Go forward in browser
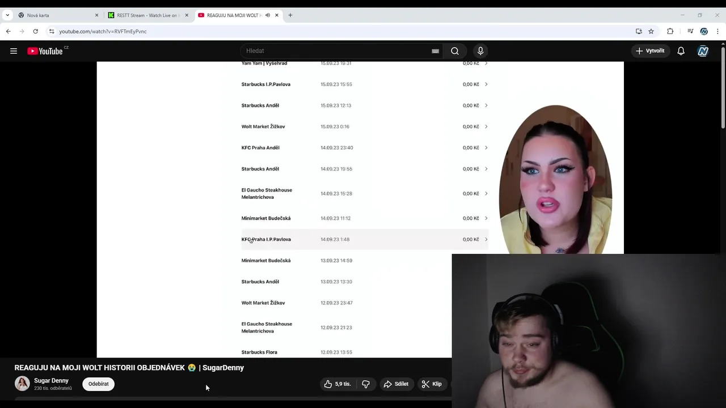726x408 pixels. (x=22, y=31)
